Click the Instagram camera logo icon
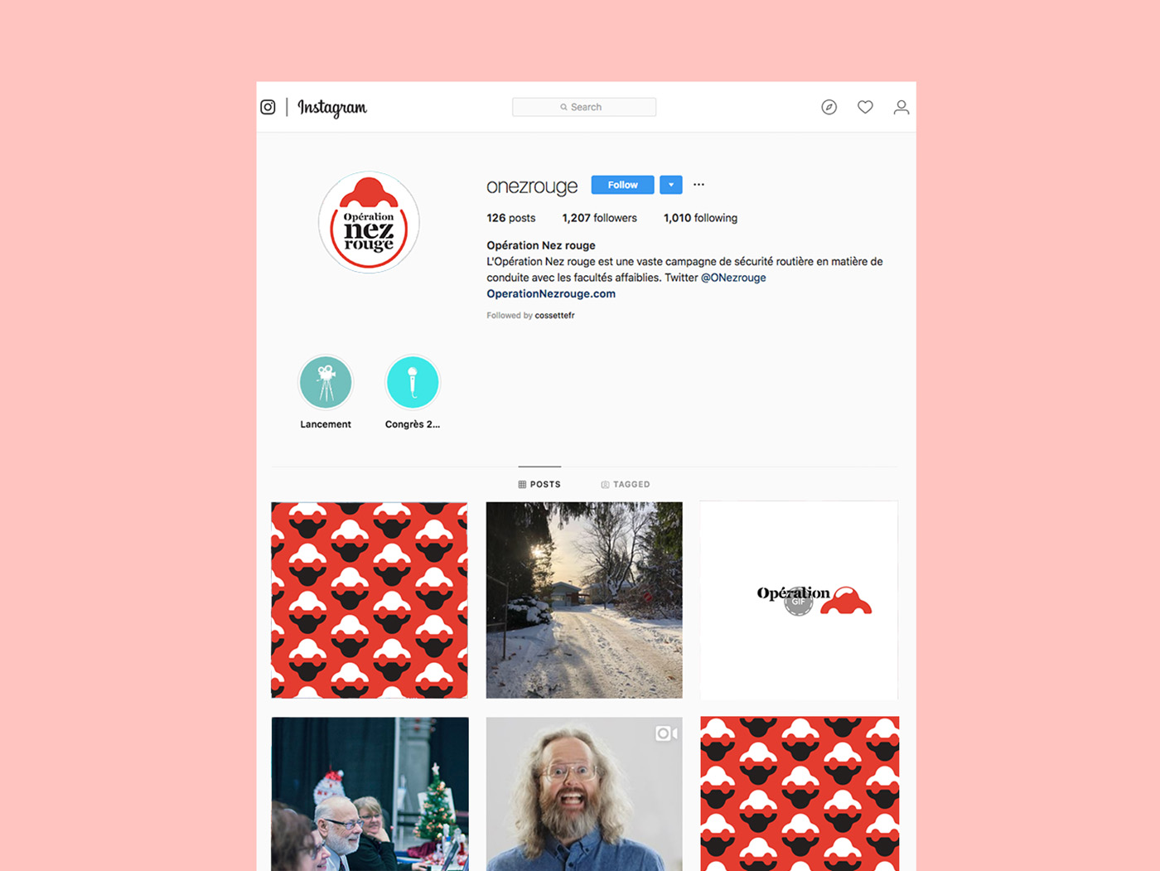The image size is (1160, 871). 268,107
